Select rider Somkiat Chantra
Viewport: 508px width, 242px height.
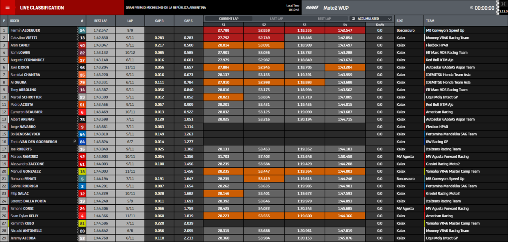click(x=25, y=75)
